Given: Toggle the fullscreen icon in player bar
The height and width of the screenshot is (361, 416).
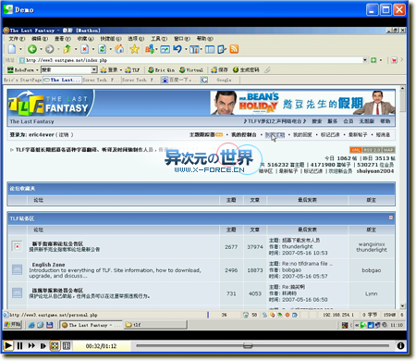Looking at the screenshot, I should [55, 345].
